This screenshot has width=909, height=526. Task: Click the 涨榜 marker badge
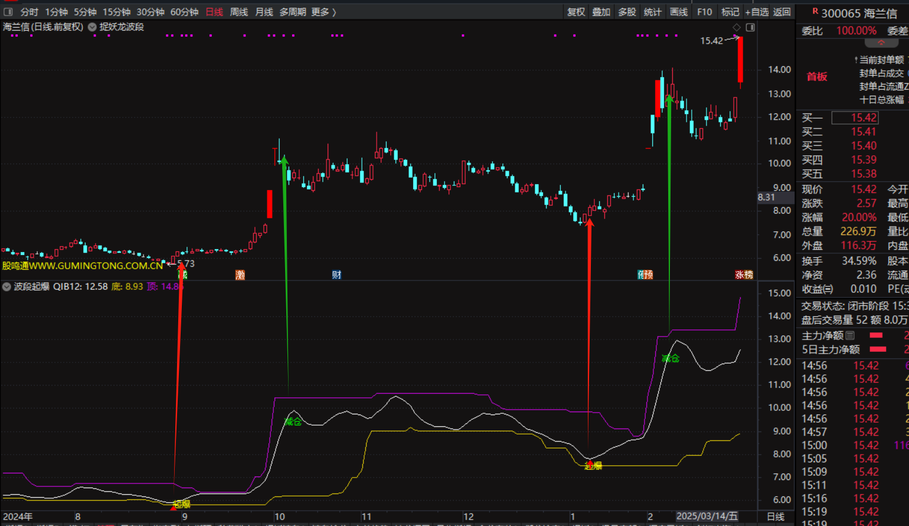click(x=744, y=275)
